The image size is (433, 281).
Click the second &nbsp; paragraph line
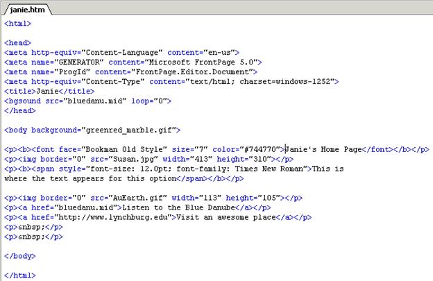coord(33,237)
